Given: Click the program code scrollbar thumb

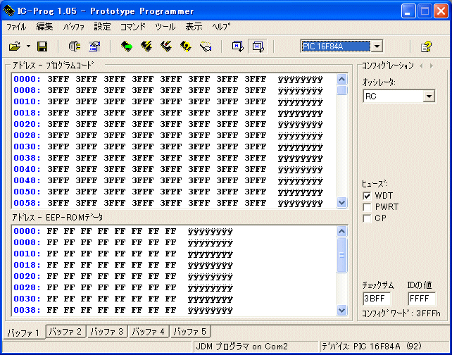Looking at the screenshot, I should 342,90.
